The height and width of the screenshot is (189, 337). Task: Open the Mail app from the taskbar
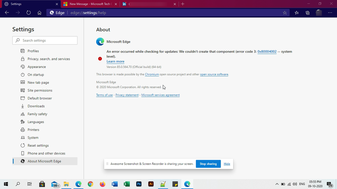(55, 184)
